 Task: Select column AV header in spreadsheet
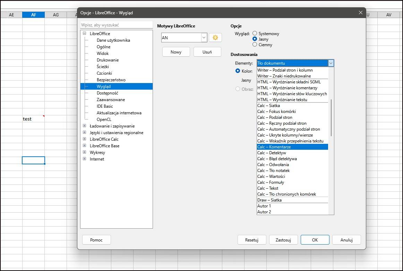tap(388, 15)
